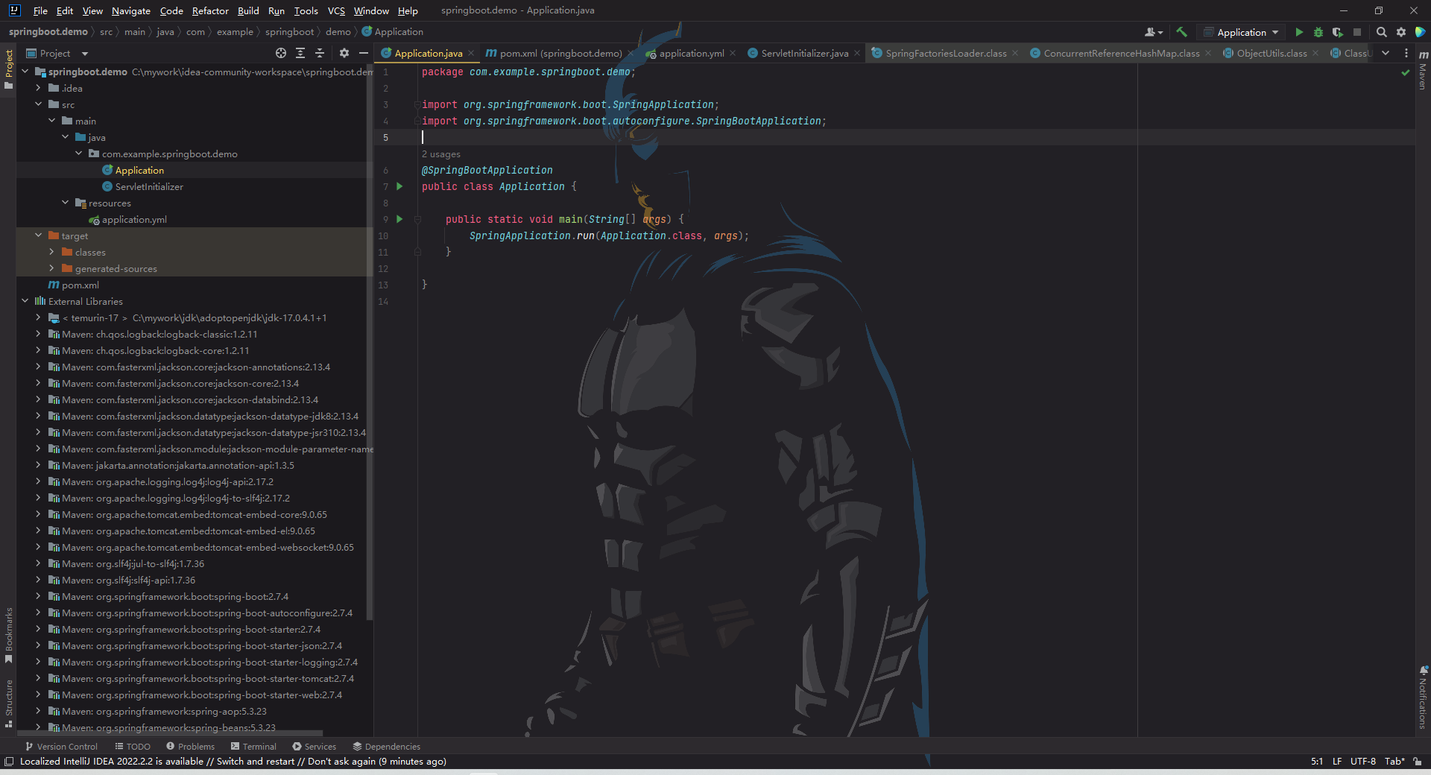Image resolution: width=1431 pixels, height=775 pixels.
Task: Open the Navigate menu
Action: pos(130,10)
